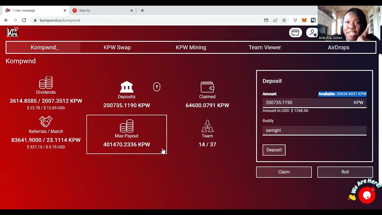382x215 pixels.
Task: Click the address bar URL kompwnd.io/kompwnd
Action: coord(60,20)
